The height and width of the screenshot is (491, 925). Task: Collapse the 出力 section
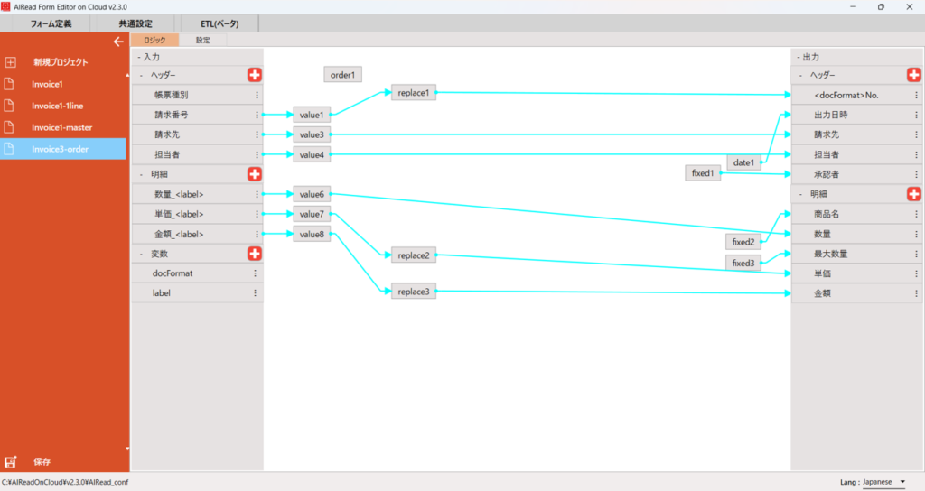click(798, 57)
